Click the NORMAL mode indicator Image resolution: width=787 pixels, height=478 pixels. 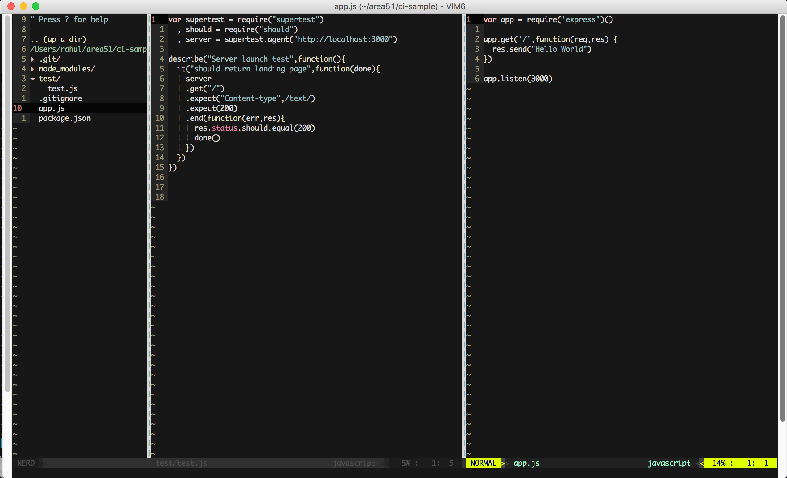[483, 463]
